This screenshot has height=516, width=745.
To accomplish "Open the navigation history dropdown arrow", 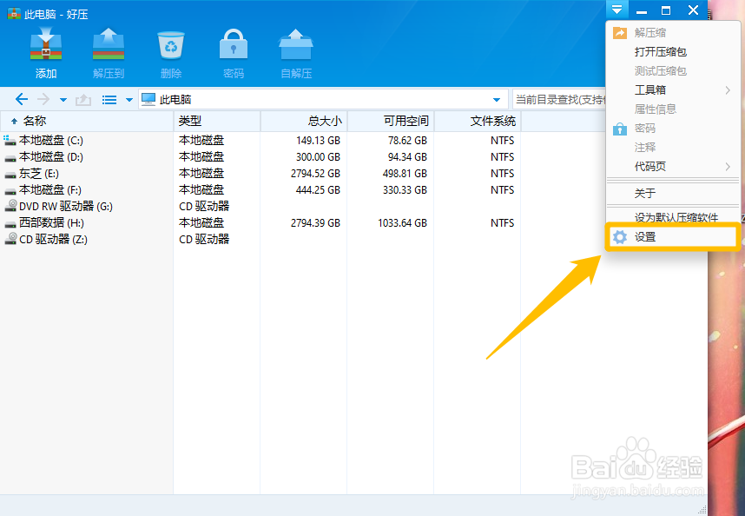I will tap(63, 100).
